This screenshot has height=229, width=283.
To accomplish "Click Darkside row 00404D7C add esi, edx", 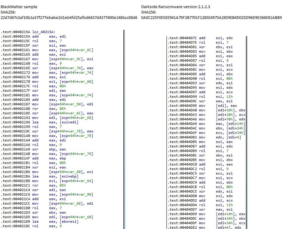I will point(200,38).
